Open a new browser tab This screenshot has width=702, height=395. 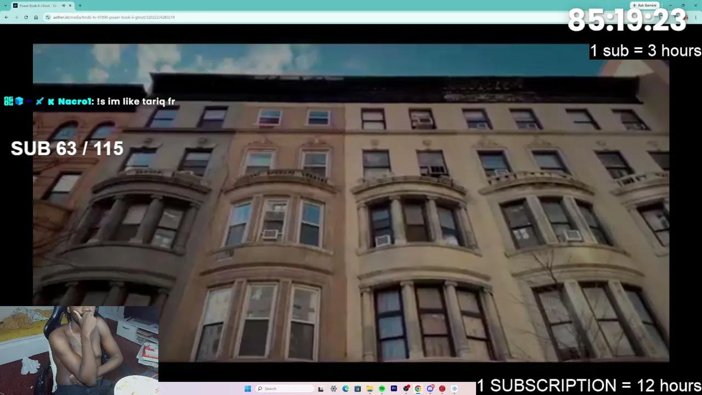click(x=80, y=5)
